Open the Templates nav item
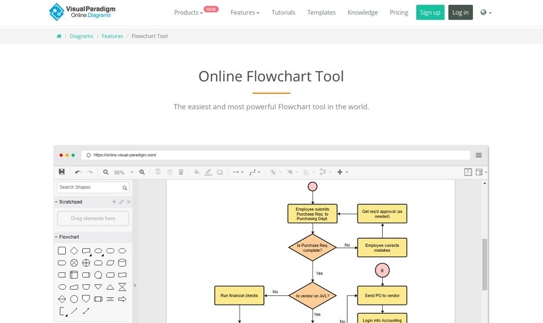The height and width of the screenshot is (323, 543). 321,12
